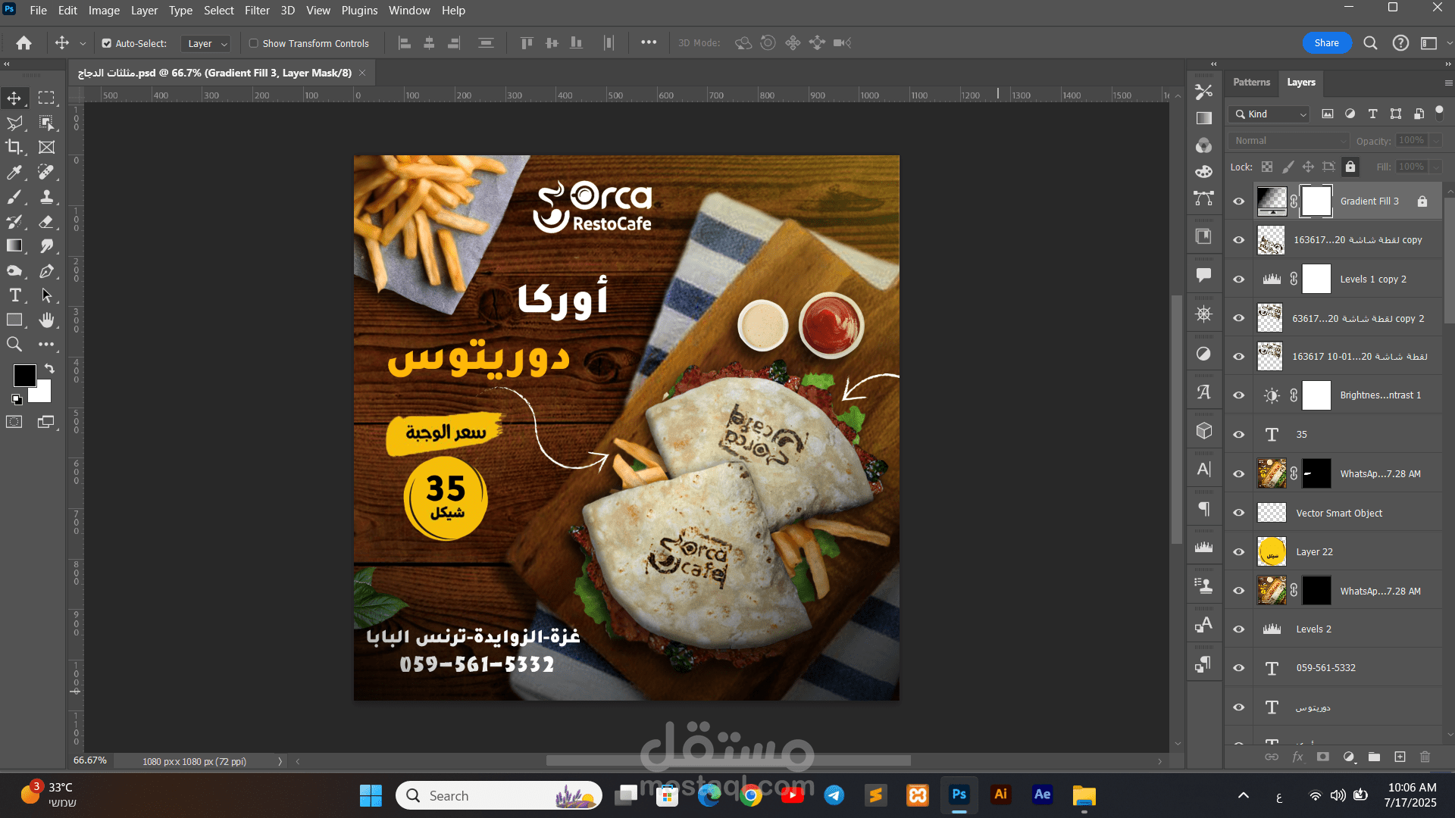Click the Home icon

(x=24, y=43)
